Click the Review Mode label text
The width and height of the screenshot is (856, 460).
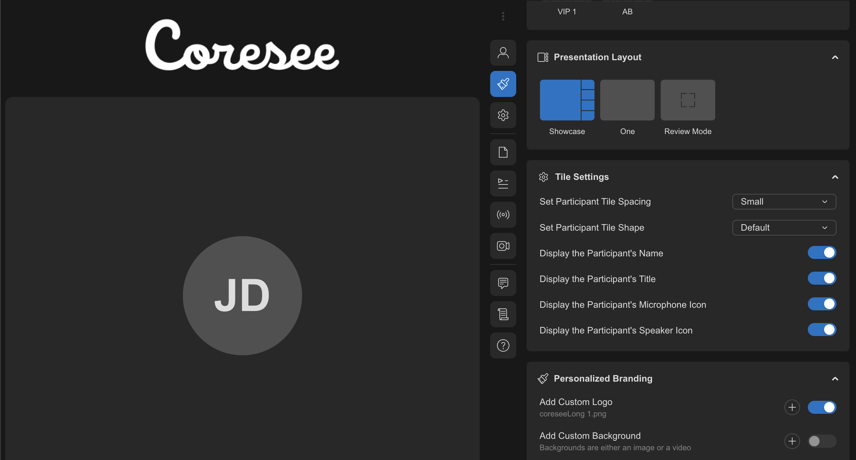coord(687,131)
